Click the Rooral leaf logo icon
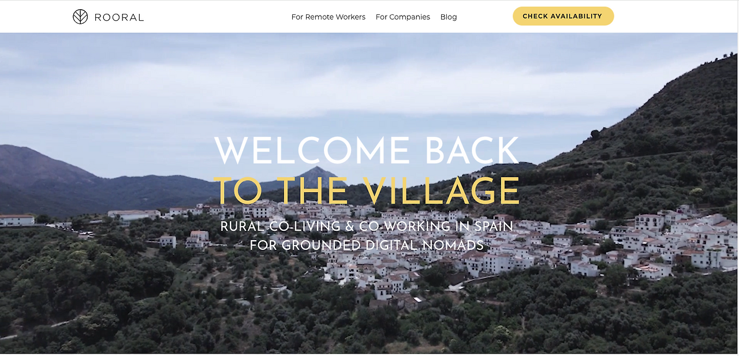The height and width of the screenshot is (356, 739). (x=80, y=17)
